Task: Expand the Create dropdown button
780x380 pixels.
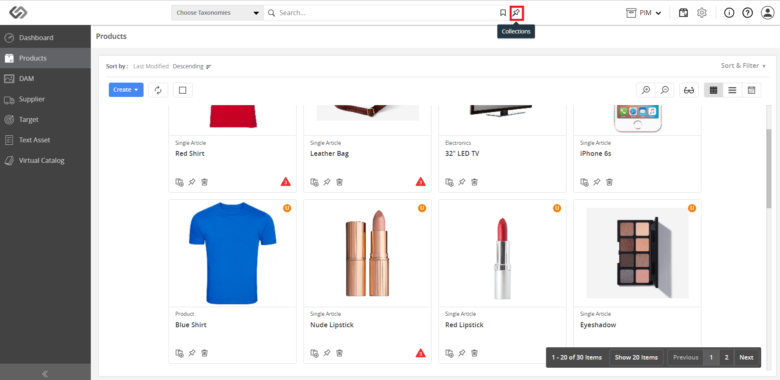Action: (x=126, y=90)
